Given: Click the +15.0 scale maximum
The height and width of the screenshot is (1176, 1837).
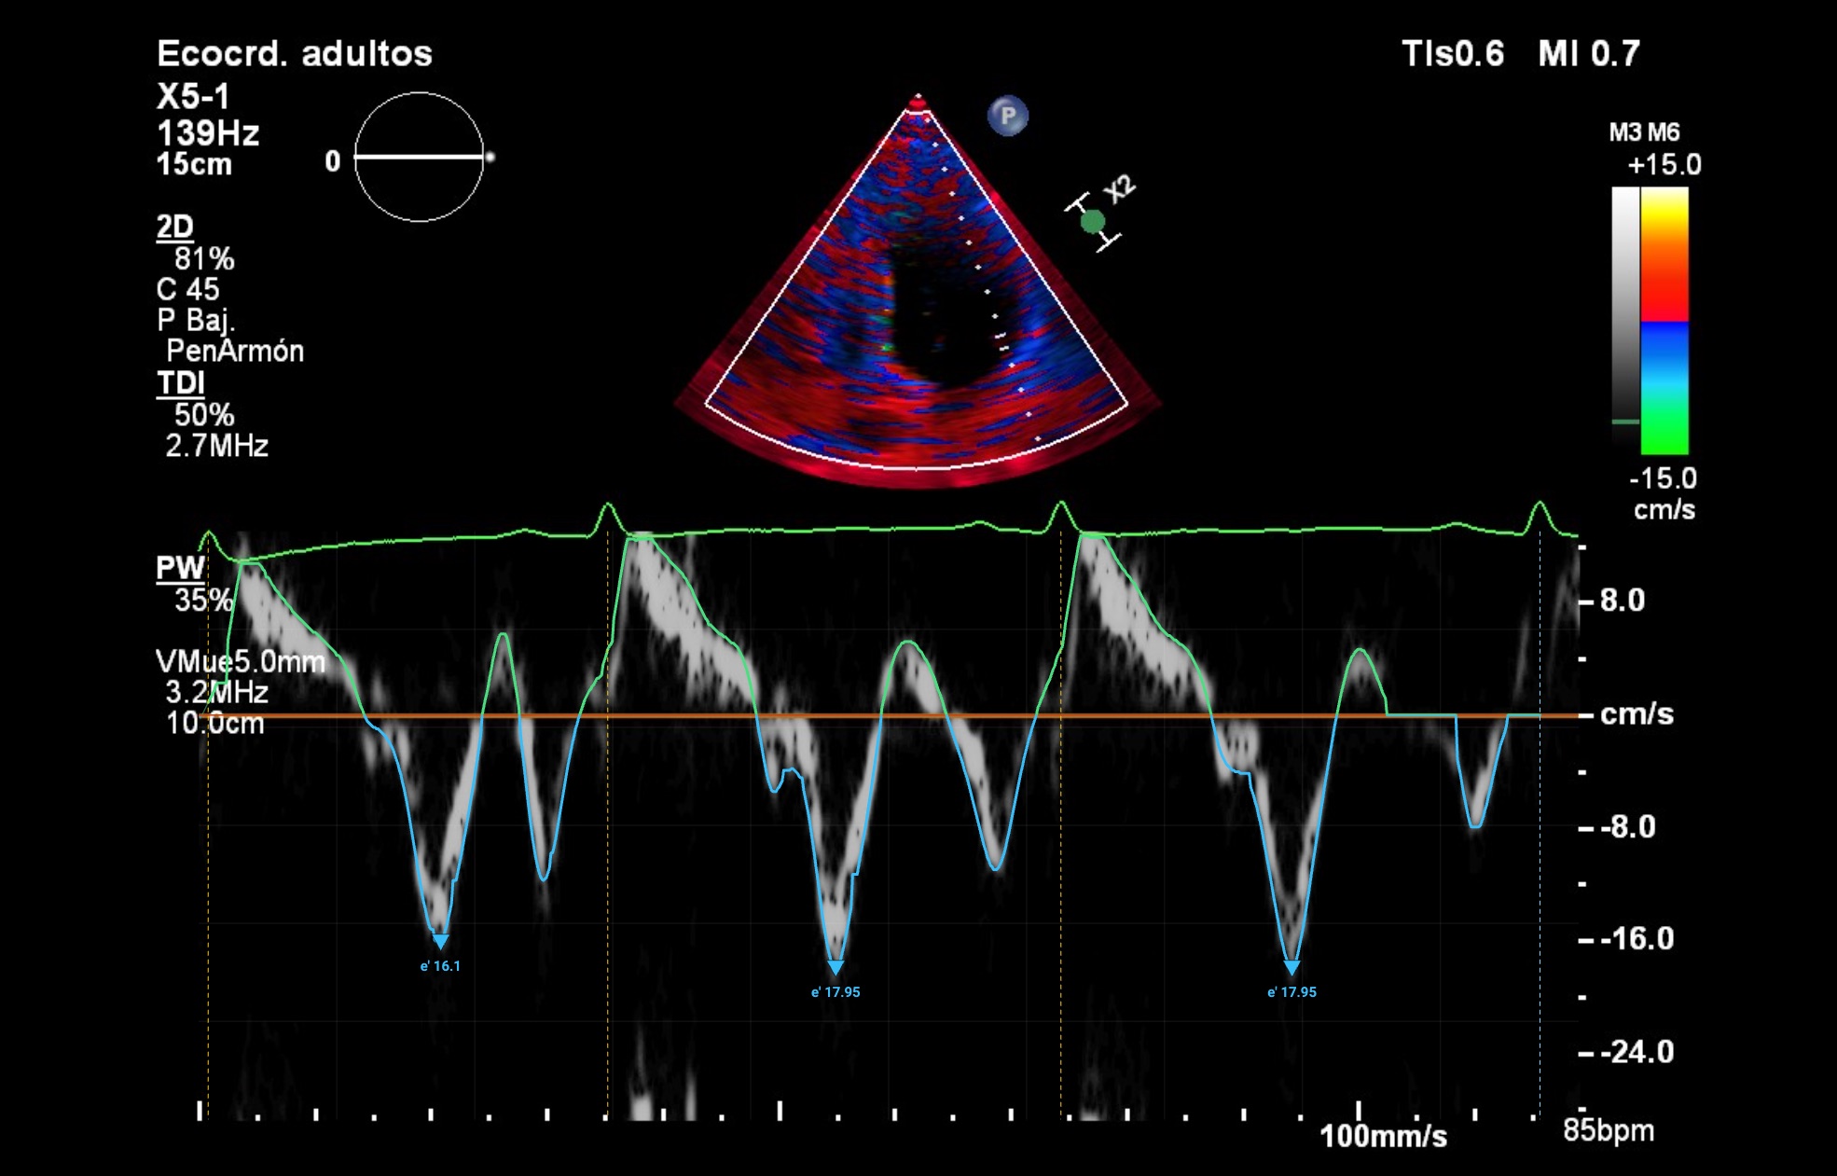Looking at the screenshot, I should [1664, 165].
